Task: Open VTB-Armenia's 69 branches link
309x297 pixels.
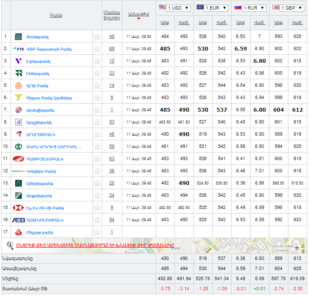Action: coord(112,49)
